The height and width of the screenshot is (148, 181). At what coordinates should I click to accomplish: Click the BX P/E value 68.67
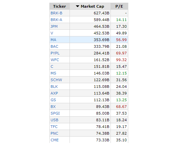point(121,107)
